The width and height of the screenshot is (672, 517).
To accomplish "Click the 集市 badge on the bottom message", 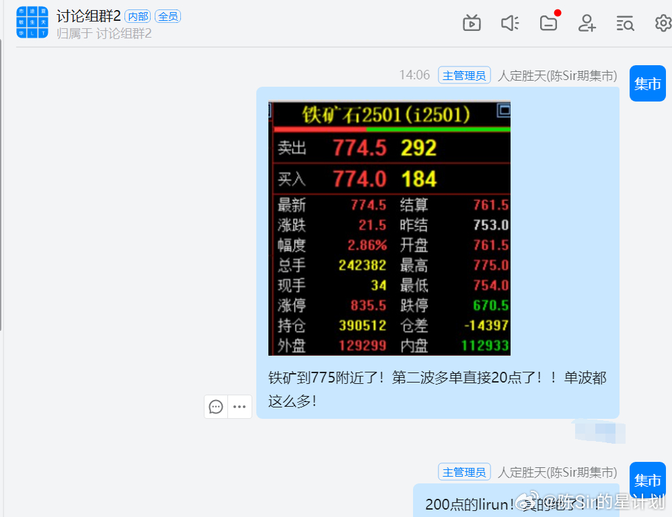I will (647, 480).
